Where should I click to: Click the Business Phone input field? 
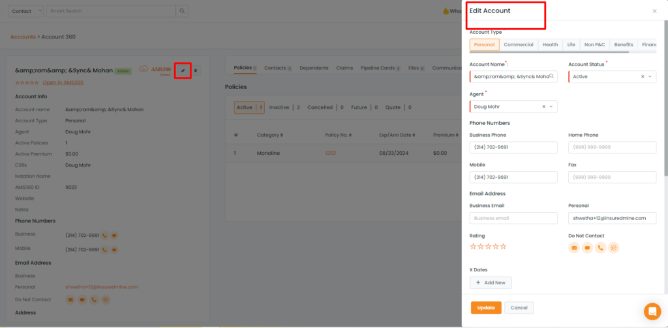(x=513, y=148)
